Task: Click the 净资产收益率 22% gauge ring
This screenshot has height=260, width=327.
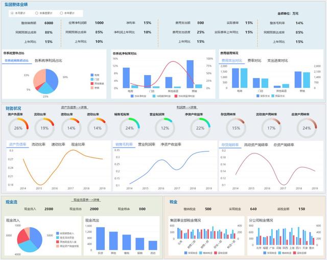Action: click(200, 128)
